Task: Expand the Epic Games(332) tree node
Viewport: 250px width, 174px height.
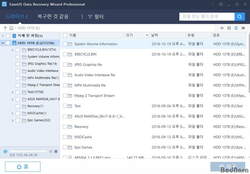Action: (x=12, y=120)
